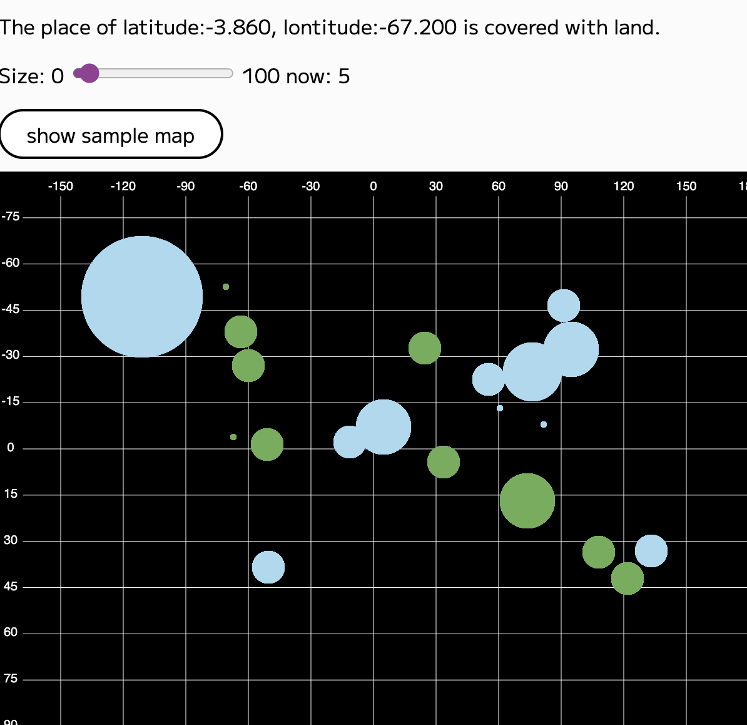Click the topmost light blue circle at longitude 90
This screenshot has height=725, width=747.
click(x=564, y=306)
